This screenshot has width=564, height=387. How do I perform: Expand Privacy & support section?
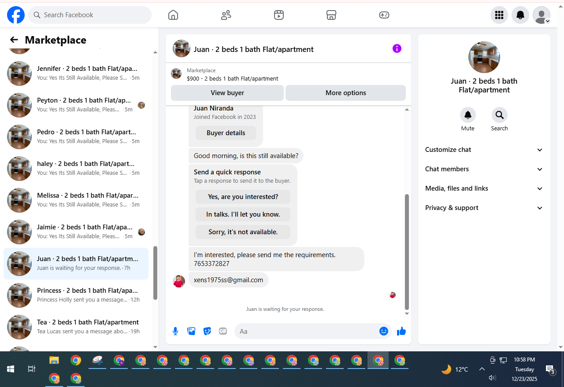click(484, 208)
